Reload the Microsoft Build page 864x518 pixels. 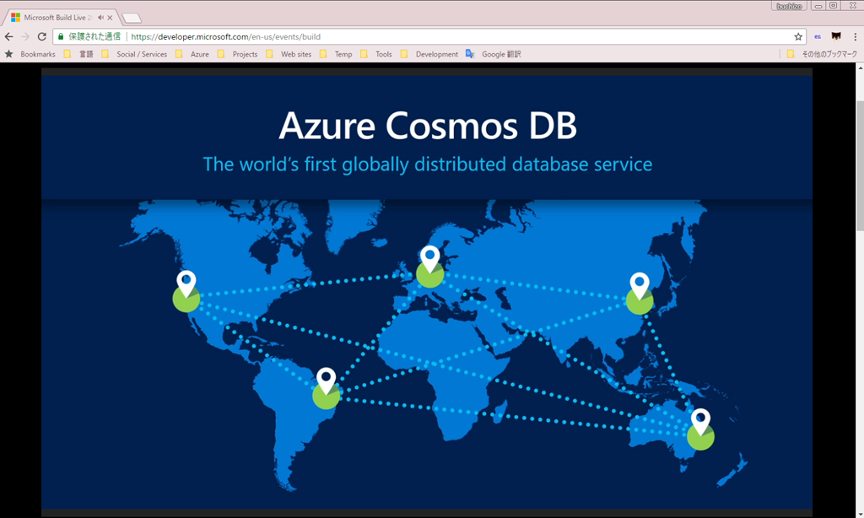(41, 37)
